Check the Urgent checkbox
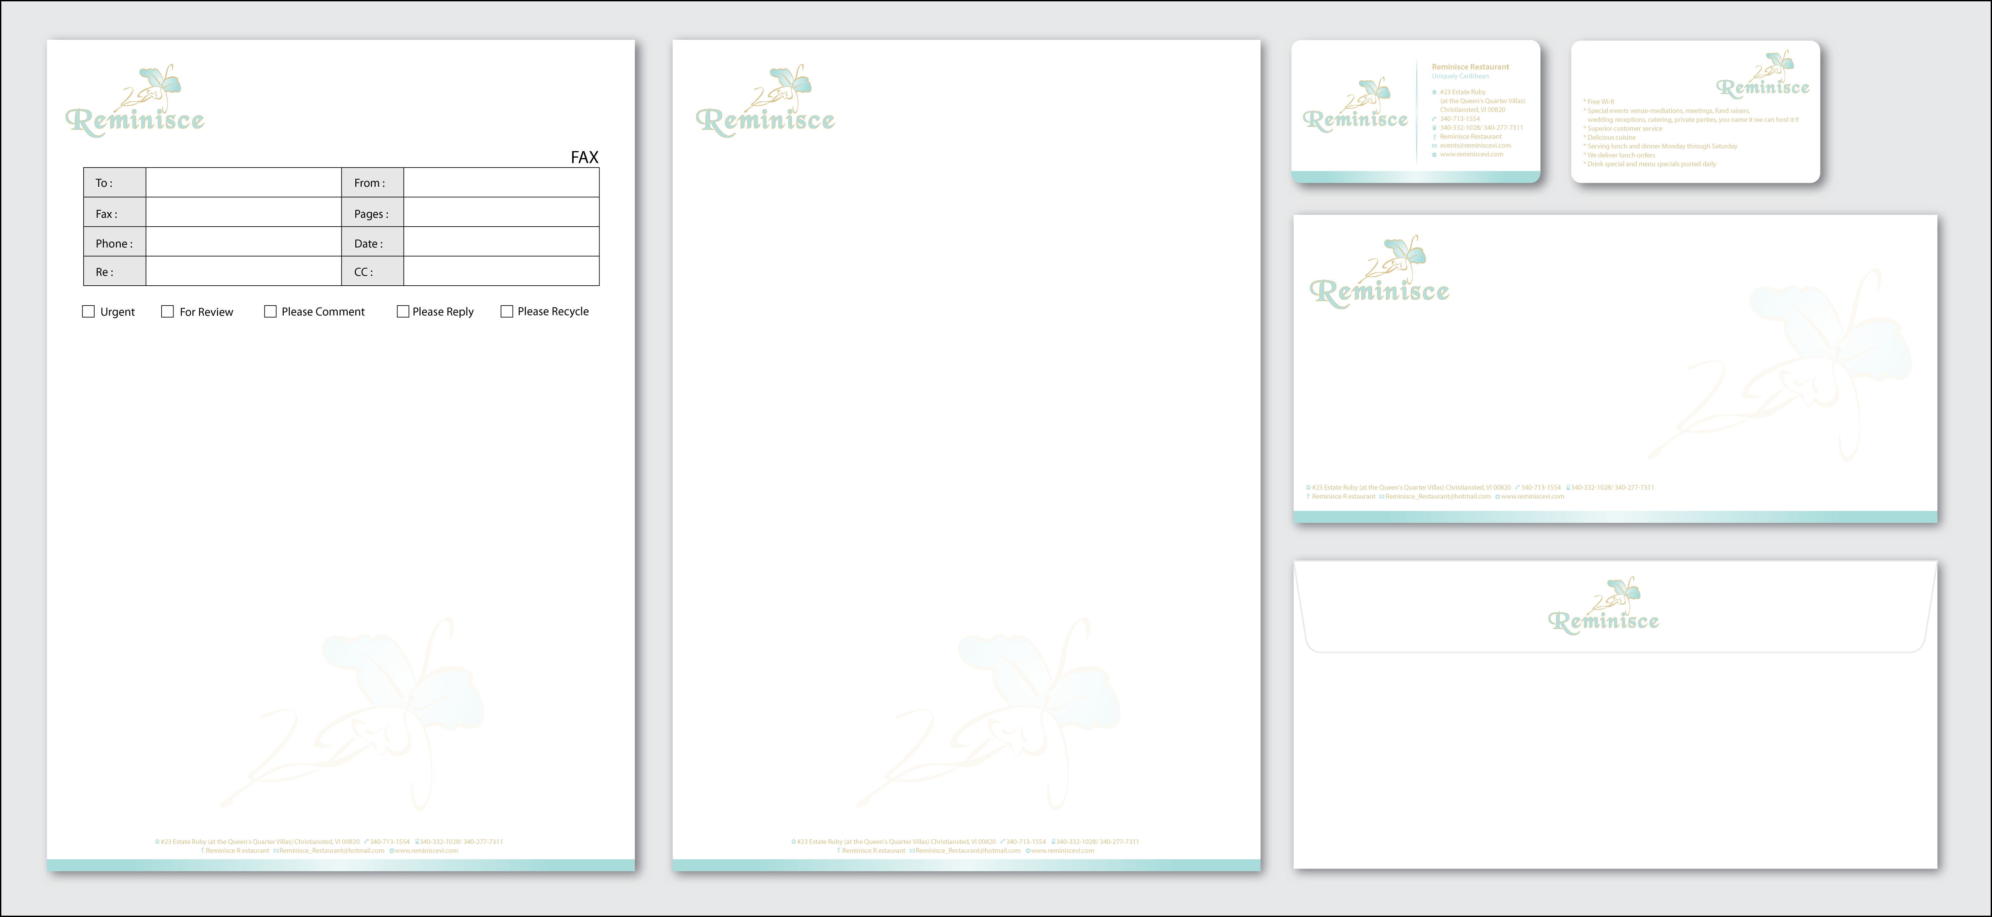Image resolution: width=1992 pixels, height=917 pixels. [88, 312]
